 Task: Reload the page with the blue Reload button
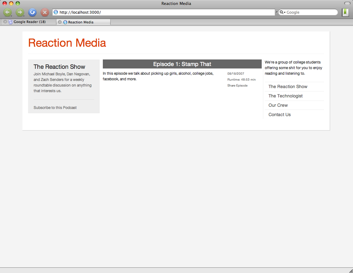coord(32,12)
